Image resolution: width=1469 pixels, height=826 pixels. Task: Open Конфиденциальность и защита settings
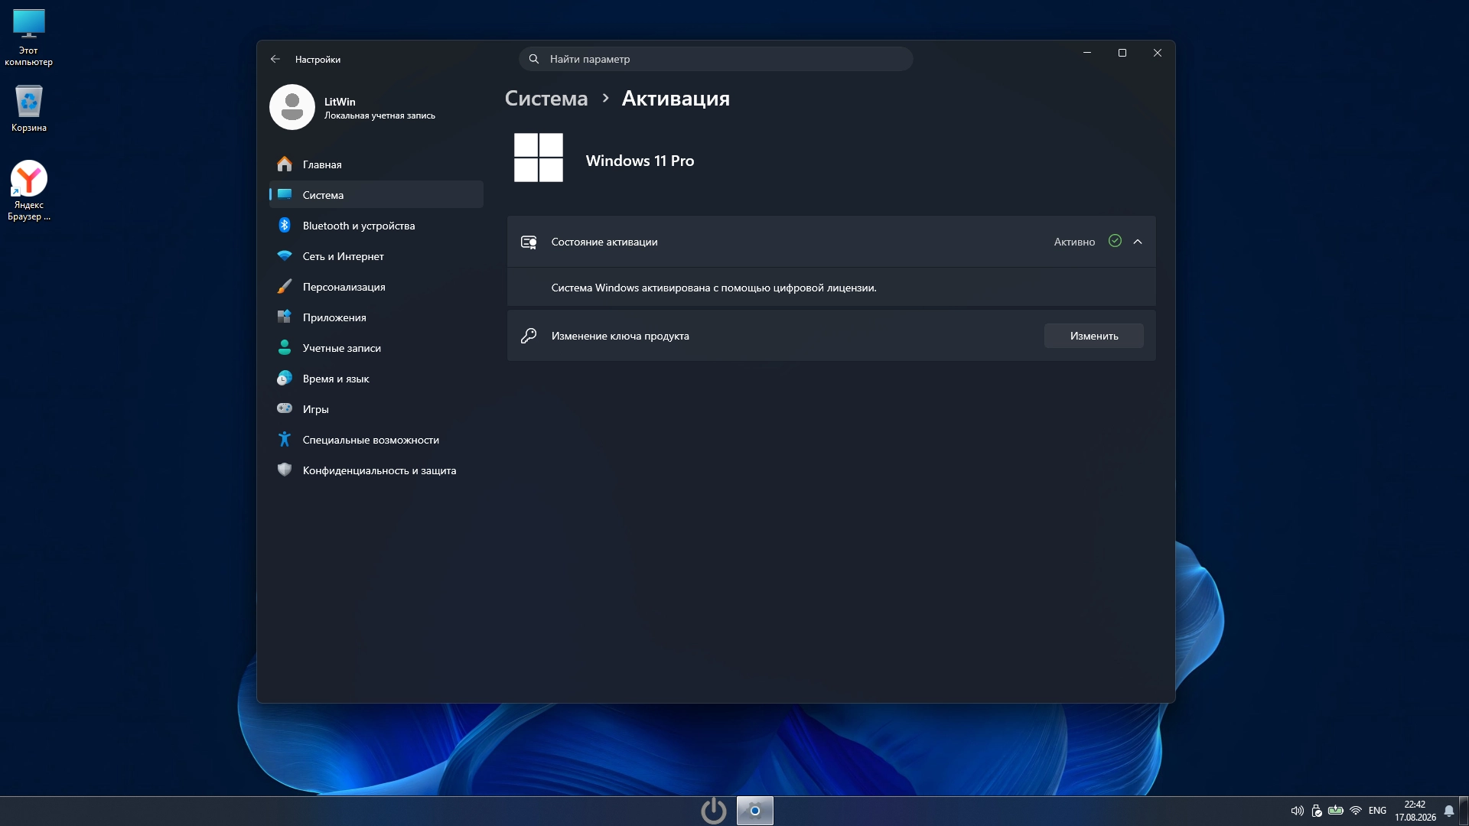[376, 470]
